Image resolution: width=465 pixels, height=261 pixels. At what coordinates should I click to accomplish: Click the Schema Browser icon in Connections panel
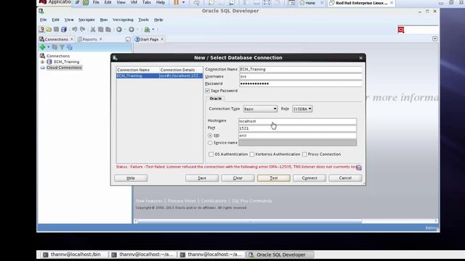pos(70,47)
